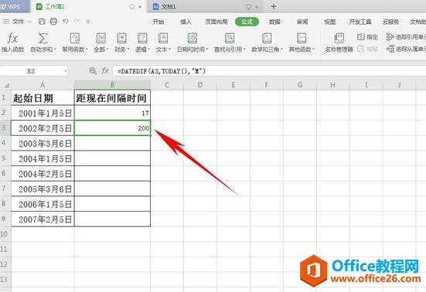Switch to the 开始 (Home) tab

pos(158,22)
